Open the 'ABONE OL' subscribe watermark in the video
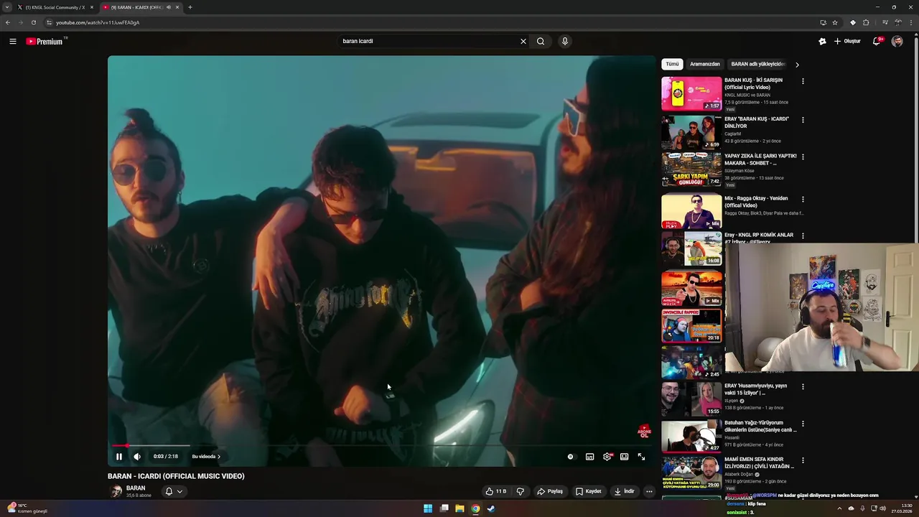Image resolution: width=919 pixels, height=517 pixels. [644, 432]
